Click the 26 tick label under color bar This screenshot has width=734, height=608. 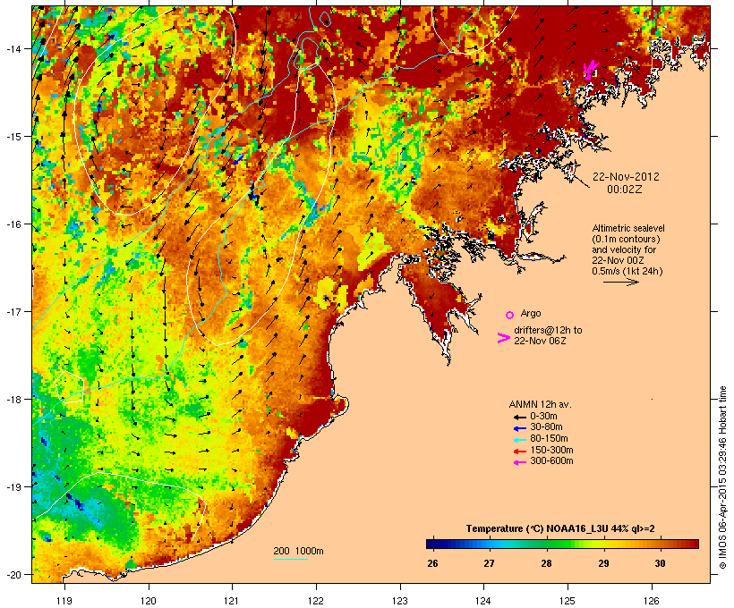click(x=432, y=563)
